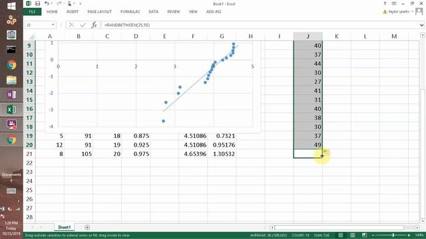The image size is (426, 239).
Task: Open the taylor sparks account dropdown
Action: click(x=413, y=12)
